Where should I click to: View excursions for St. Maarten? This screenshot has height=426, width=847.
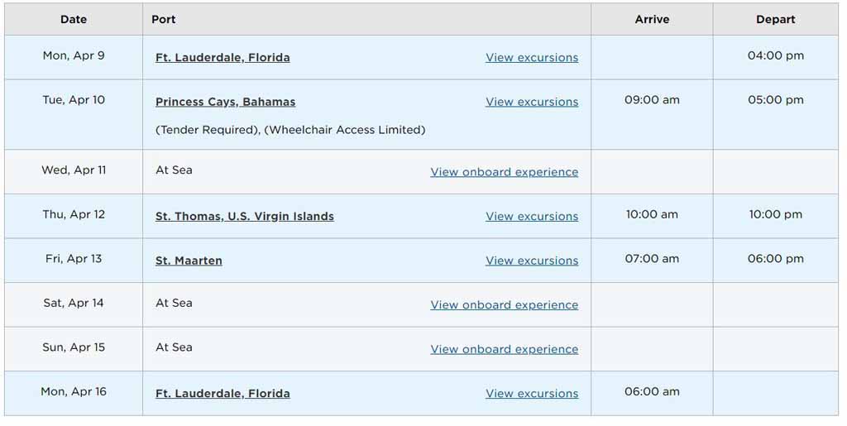(x=532, y=261)
